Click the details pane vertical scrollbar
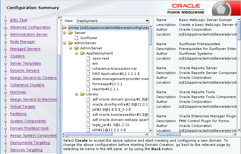 tap(239, 30)
